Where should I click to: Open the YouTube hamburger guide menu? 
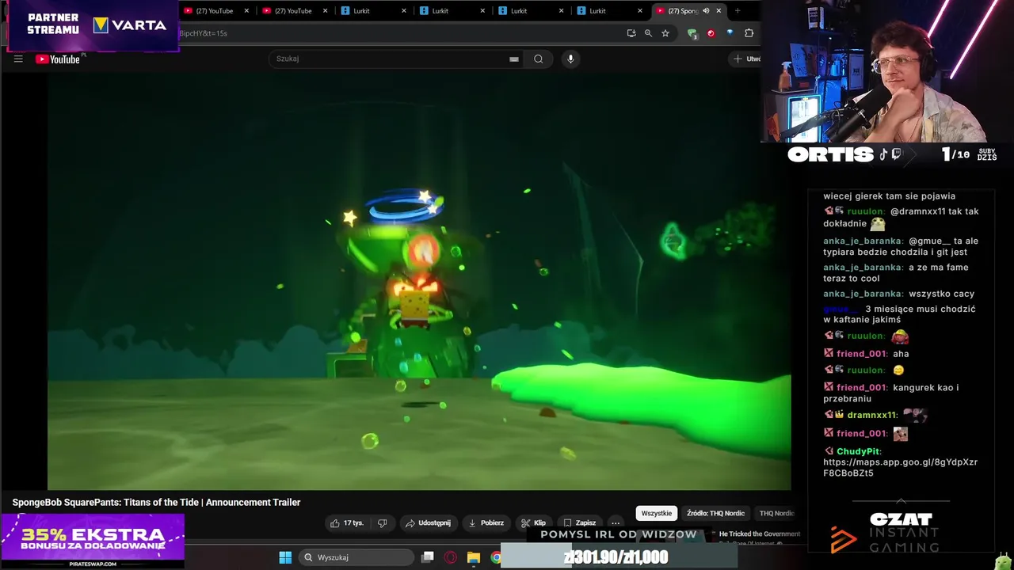click(18, 59)
